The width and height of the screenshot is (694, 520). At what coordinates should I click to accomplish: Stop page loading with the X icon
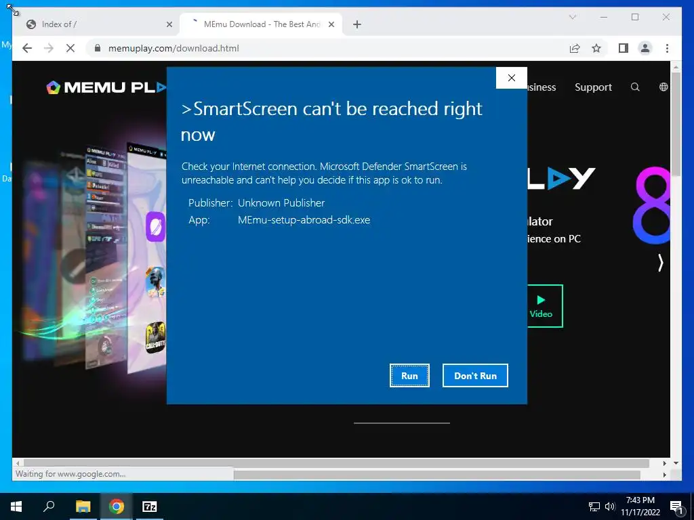tap(70, 48)
